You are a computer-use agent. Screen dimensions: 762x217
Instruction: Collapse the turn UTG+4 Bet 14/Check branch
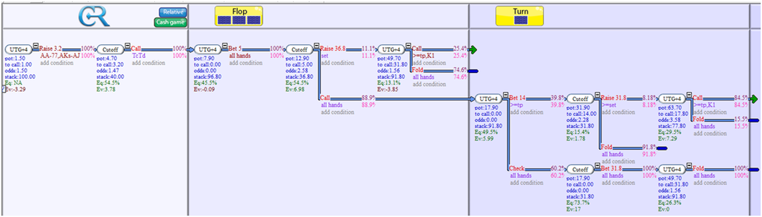[x=506, y=95]
